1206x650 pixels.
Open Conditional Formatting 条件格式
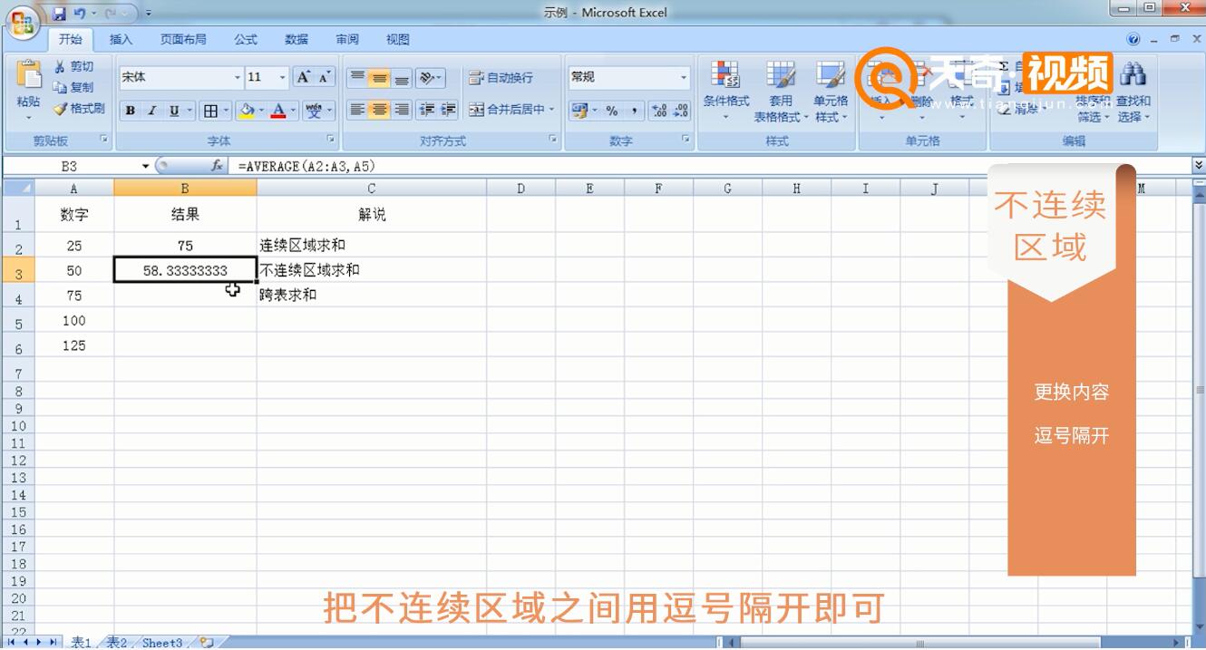pyautogui.click(x=725, y=92)
